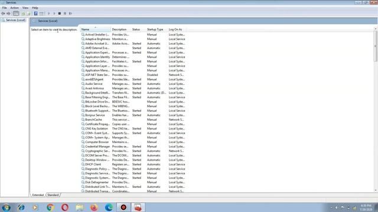Viewport: 378px width, 212px height.
Task: Switch to the Standard tab
Action: tap(53, 195)
